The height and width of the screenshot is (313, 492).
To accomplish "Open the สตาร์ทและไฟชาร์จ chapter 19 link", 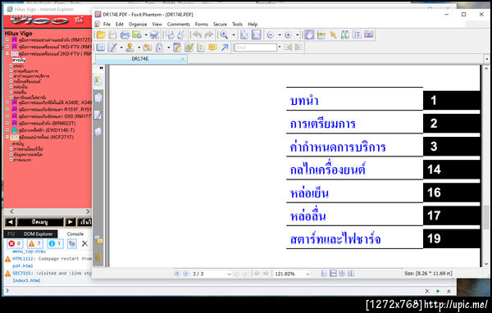I will pyautogui.click(x=335, y=239).
